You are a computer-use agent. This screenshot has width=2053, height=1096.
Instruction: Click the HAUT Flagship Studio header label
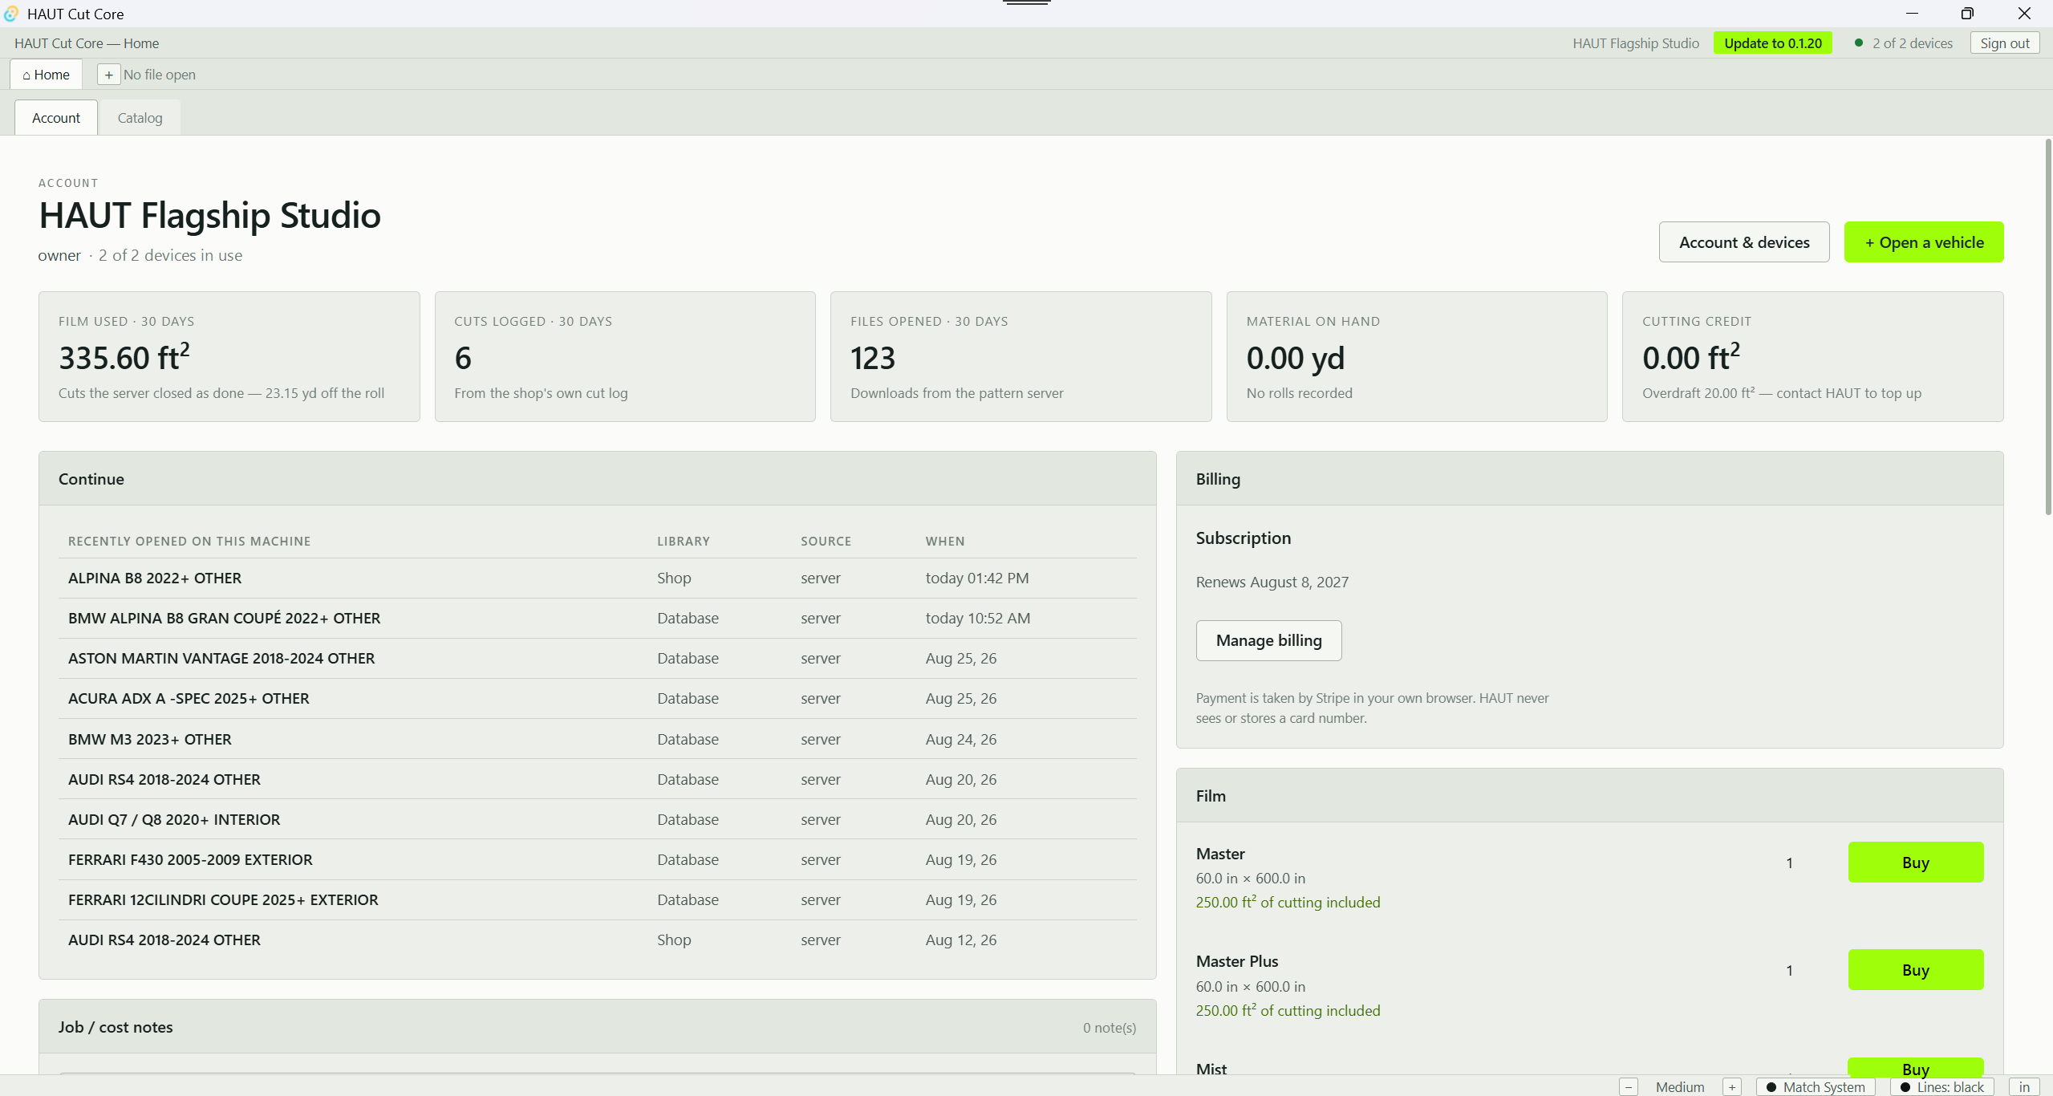[1636, 43]
